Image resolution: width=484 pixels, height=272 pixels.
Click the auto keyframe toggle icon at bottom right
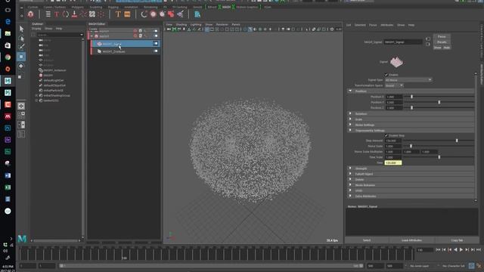coord(472,265)
